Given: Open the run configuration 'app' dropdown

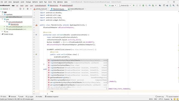Looking at the screenshot, I should click(x=112, y=5).
